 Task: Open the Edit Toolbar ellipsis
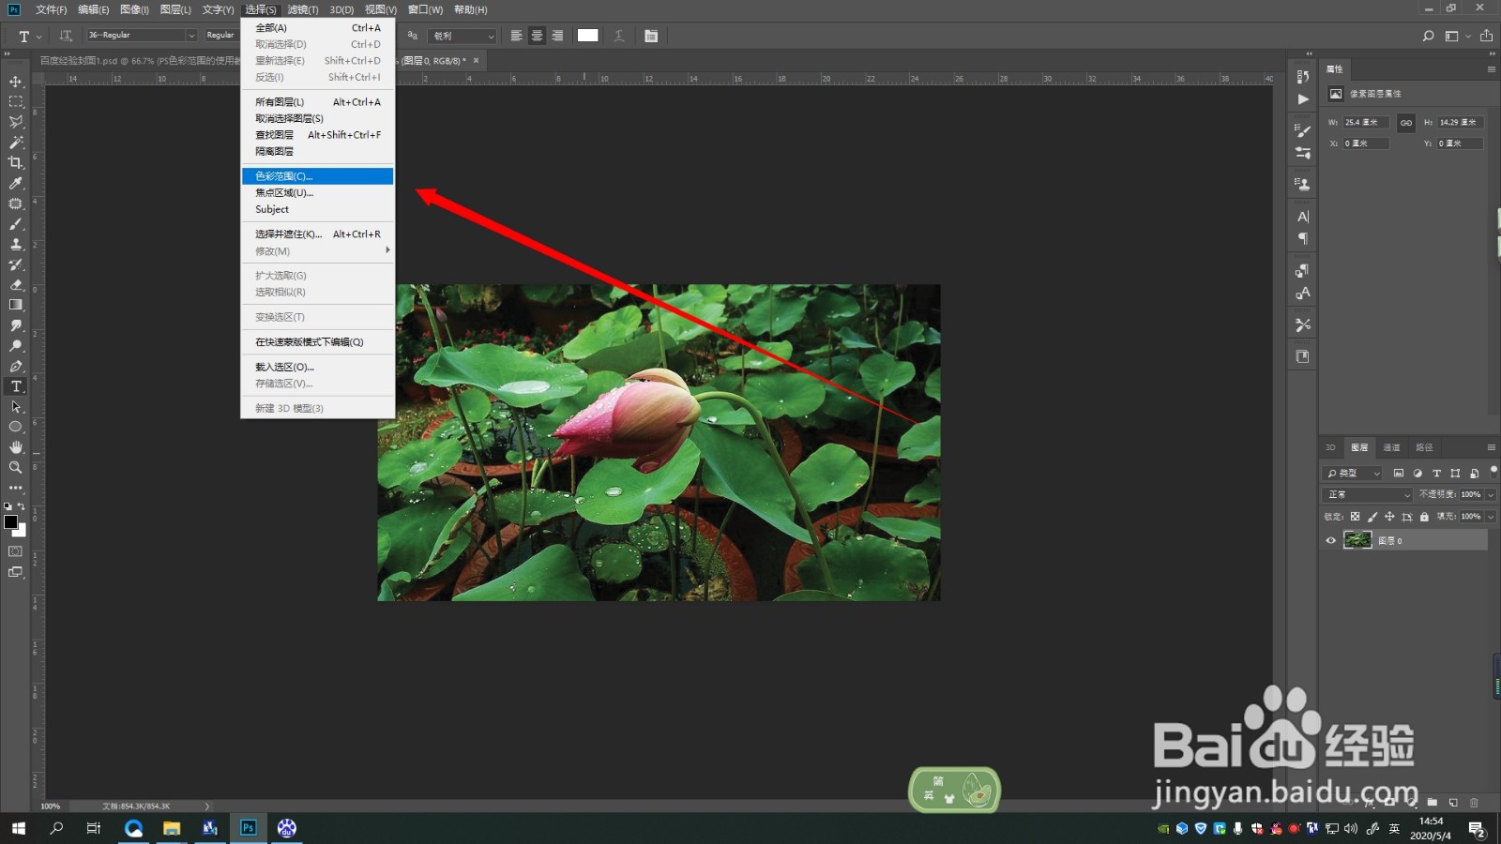pyautogui.click(x=16, y=488)
